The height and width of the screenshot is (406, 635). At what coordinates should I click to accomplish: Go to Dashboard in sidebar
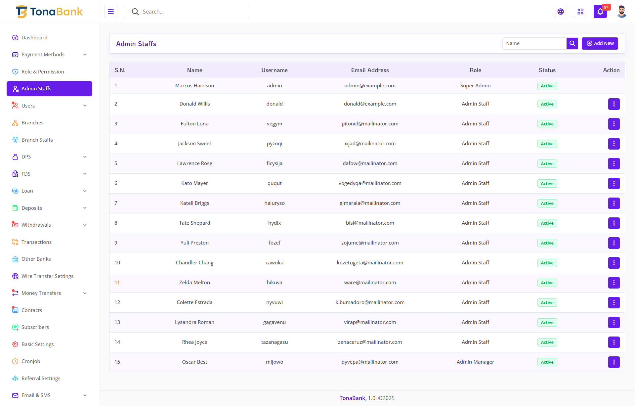pos(34,38)
